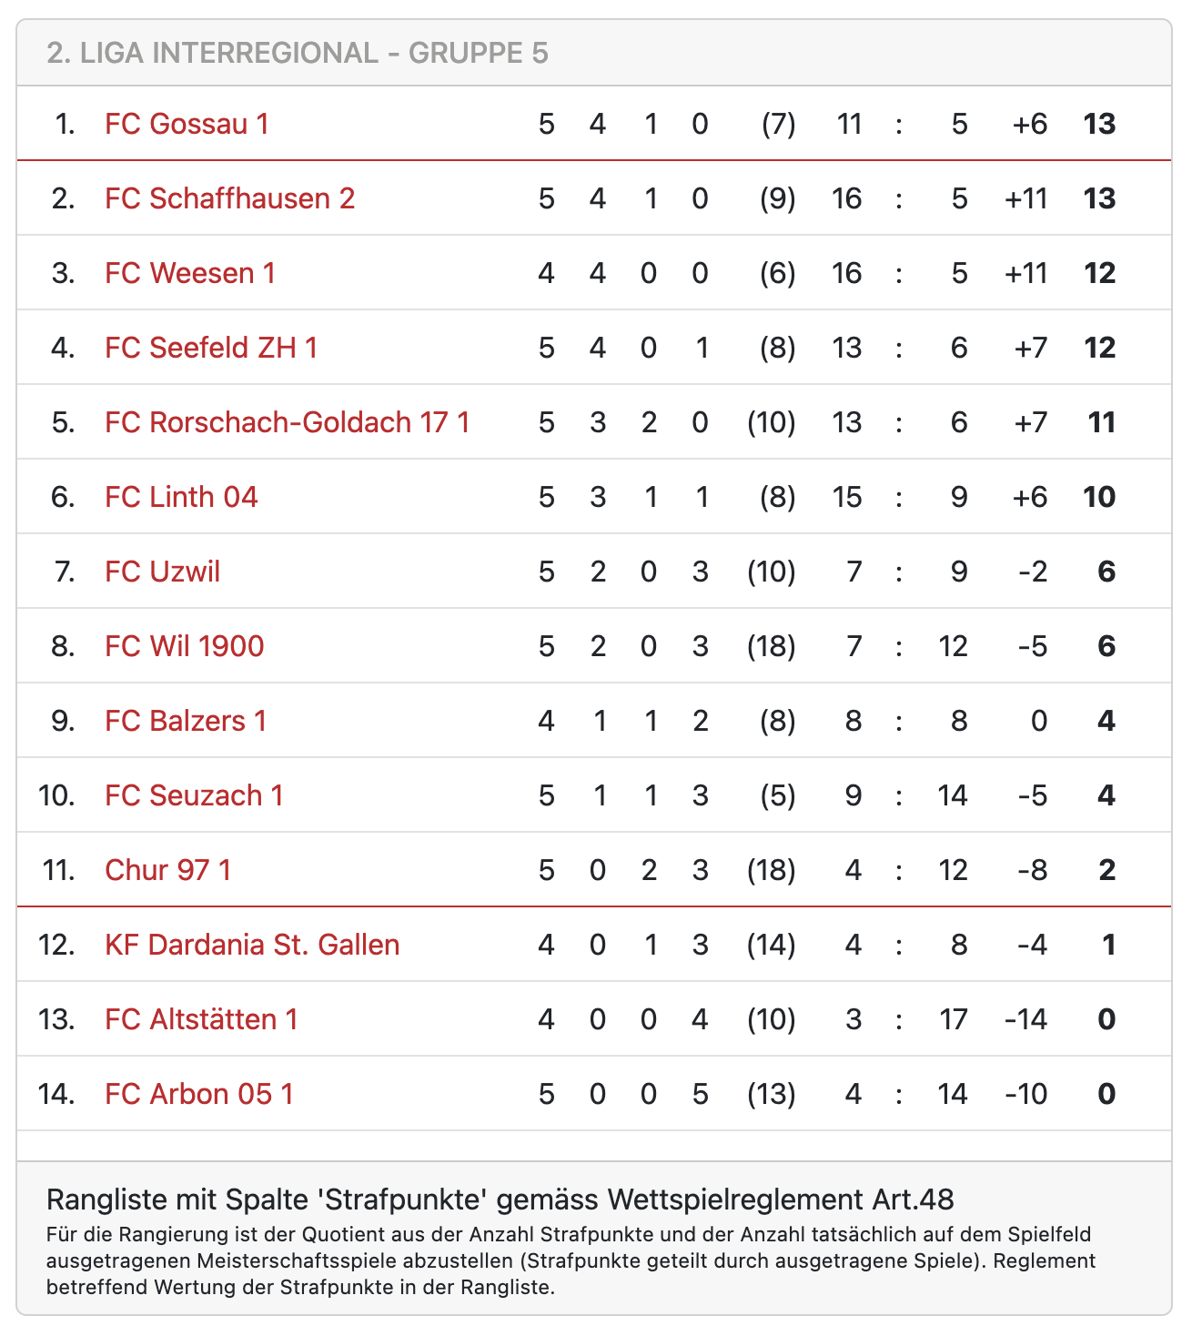
Task: Open KF Dardania St. Gallen link
Action: [x=252, y=945]
